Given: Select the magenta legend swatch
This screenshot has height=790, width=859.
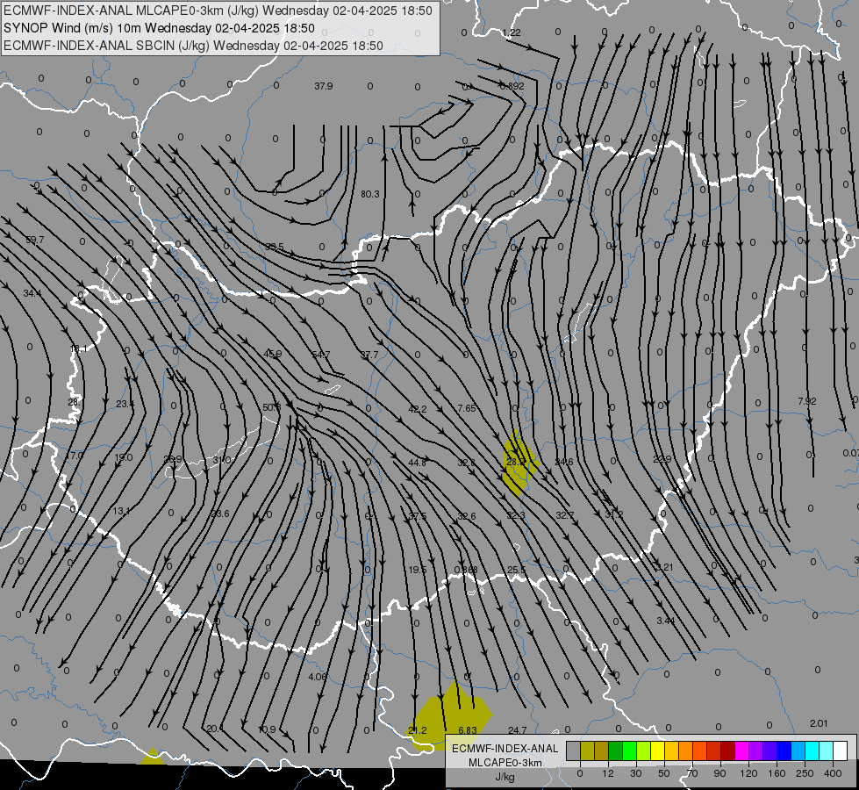Looking at the screenshot, I should [742, 750].
